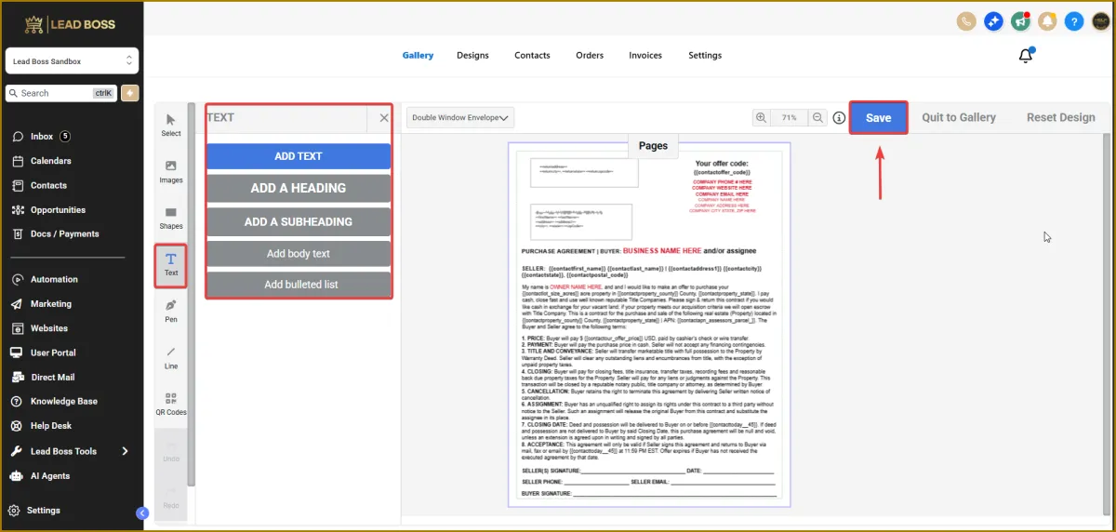
Task: Close the TEXT panel with X
Action: pyautogui.click(x=384, y=118)
